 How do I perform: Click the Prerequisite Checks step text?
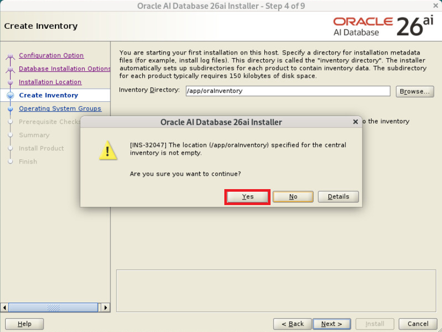pyautogui.click(x=50, y=122)
